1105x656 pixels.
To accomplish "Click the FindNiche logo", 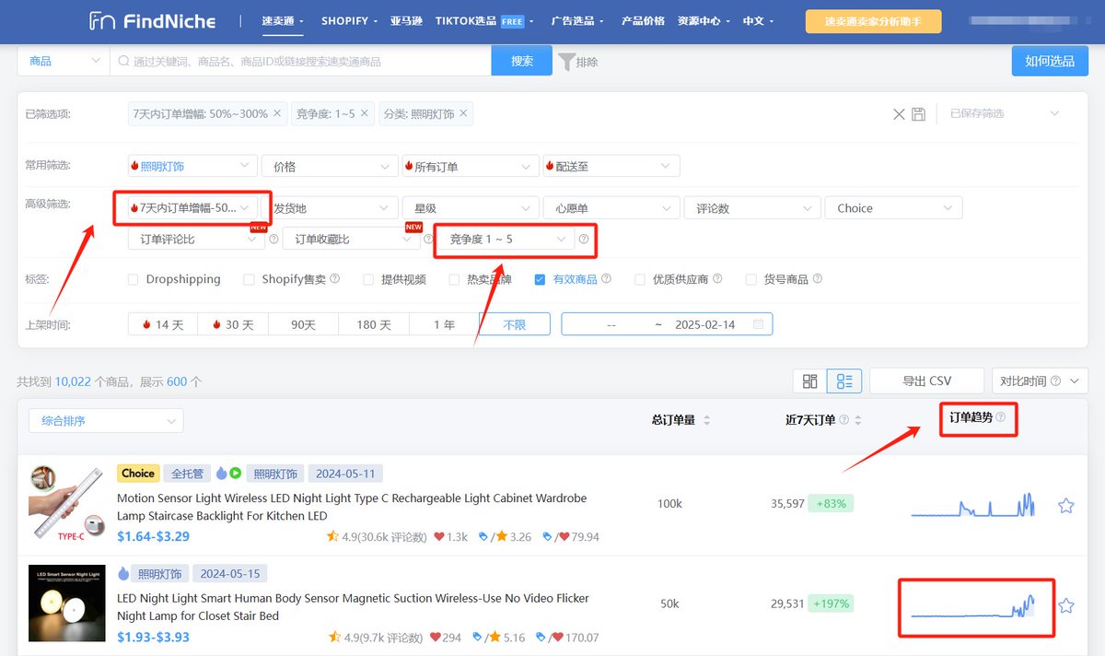I will pyautogui.click(x=152, y=21).
